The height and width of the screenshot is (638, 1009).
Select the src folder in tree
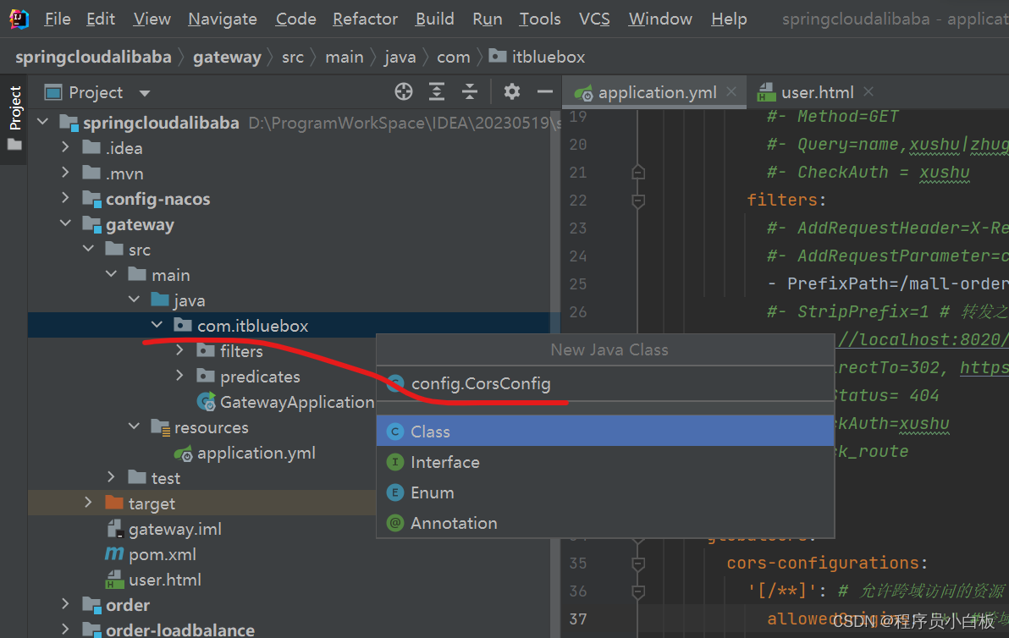(x=139, y=250)
